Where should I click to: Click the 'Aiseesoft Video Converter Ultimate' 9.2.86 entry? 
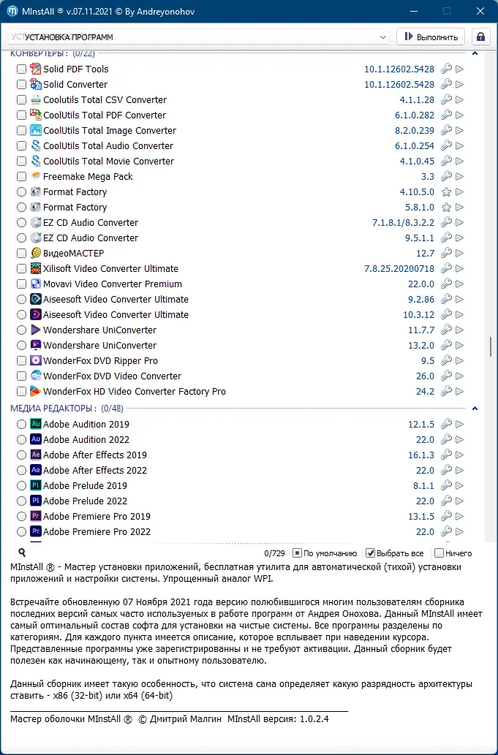(116, 299)
